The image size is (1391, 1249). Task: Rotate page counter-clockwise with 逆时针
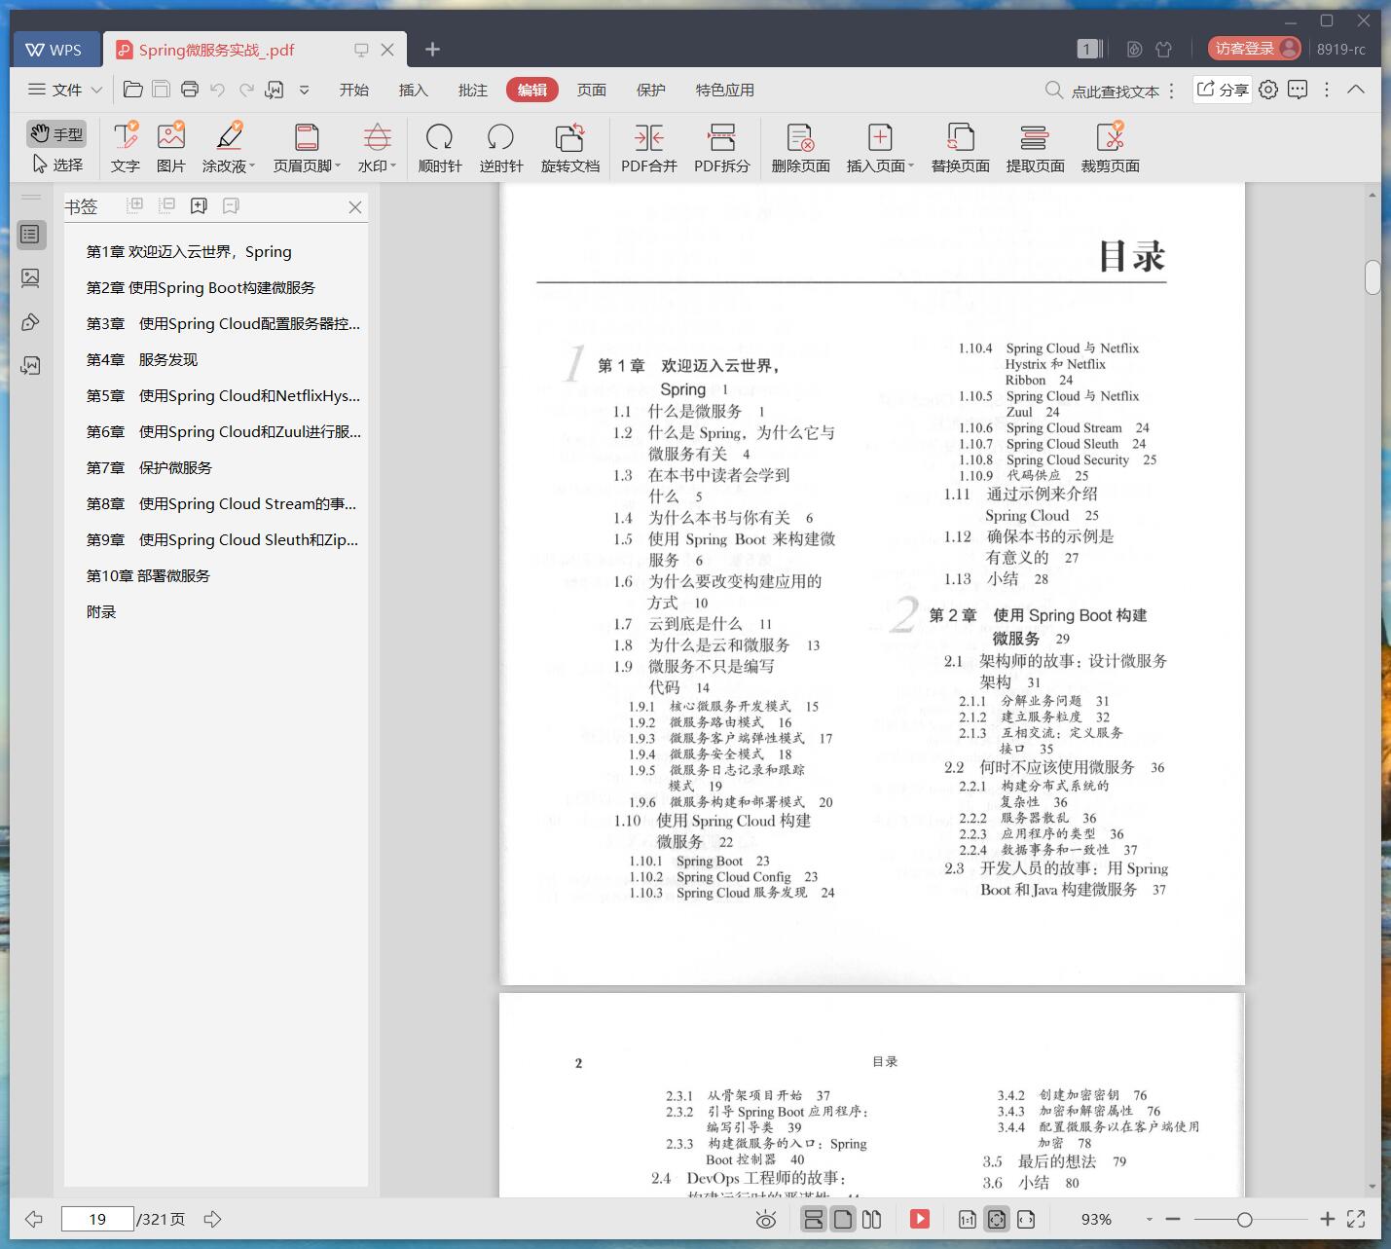501,147
